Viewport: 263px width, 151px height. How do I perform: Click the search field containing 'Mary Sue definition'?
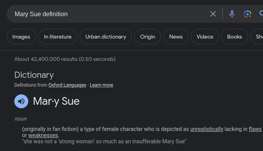[x=105, y=14]
